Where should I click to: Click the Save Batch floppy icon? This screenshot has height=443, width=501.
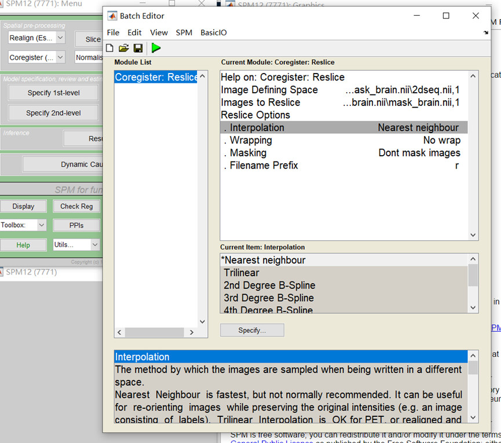pyautogui.click(x=138, y=48)
